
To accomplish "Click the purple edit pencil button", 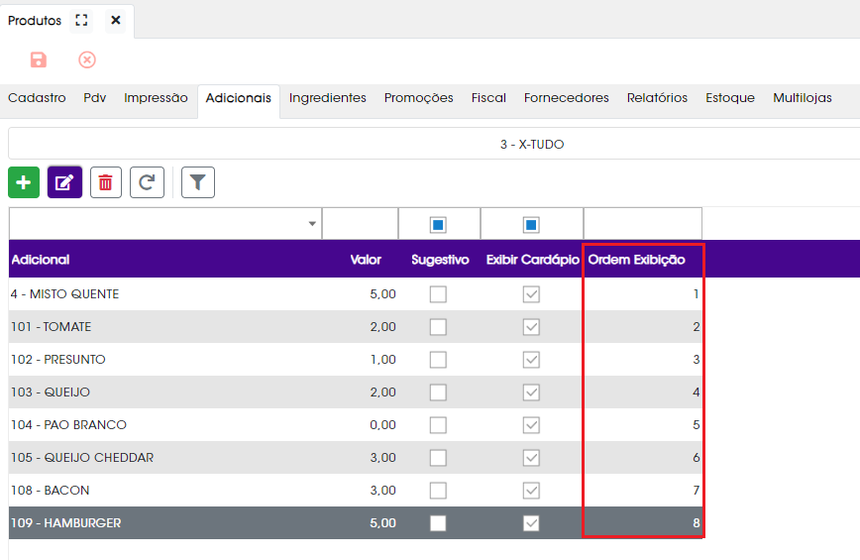I will click(64, 182).
